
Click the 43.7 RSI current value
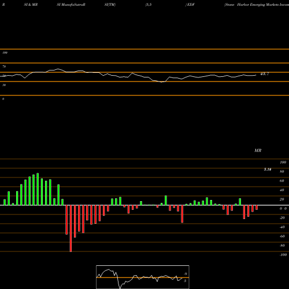click(265, 74)
